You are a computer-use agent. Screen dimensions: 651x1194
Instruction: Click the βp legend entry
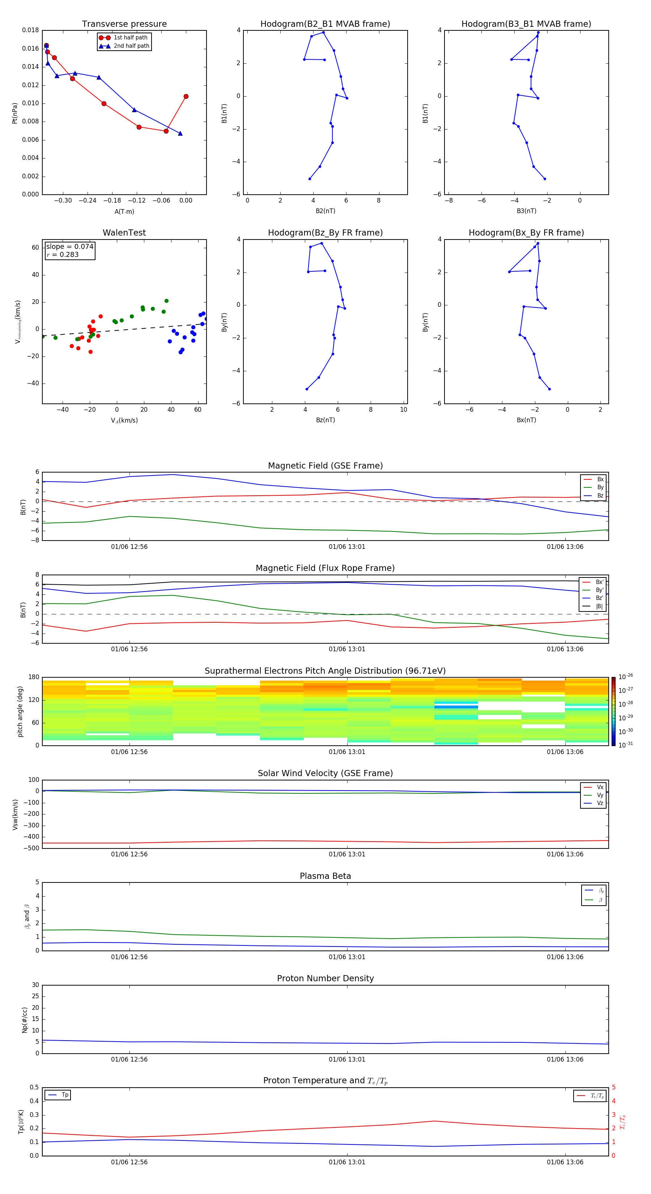click(595, 890)
